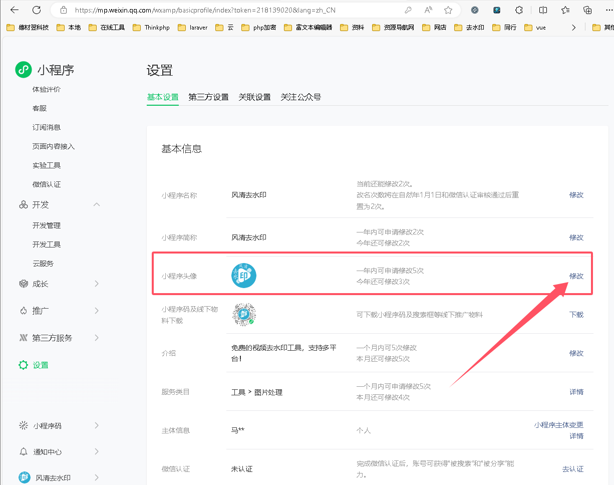Screen dimensions: 614x485
Task: Open browser extensions puzzle icon
Action: (x=519, y=10)
